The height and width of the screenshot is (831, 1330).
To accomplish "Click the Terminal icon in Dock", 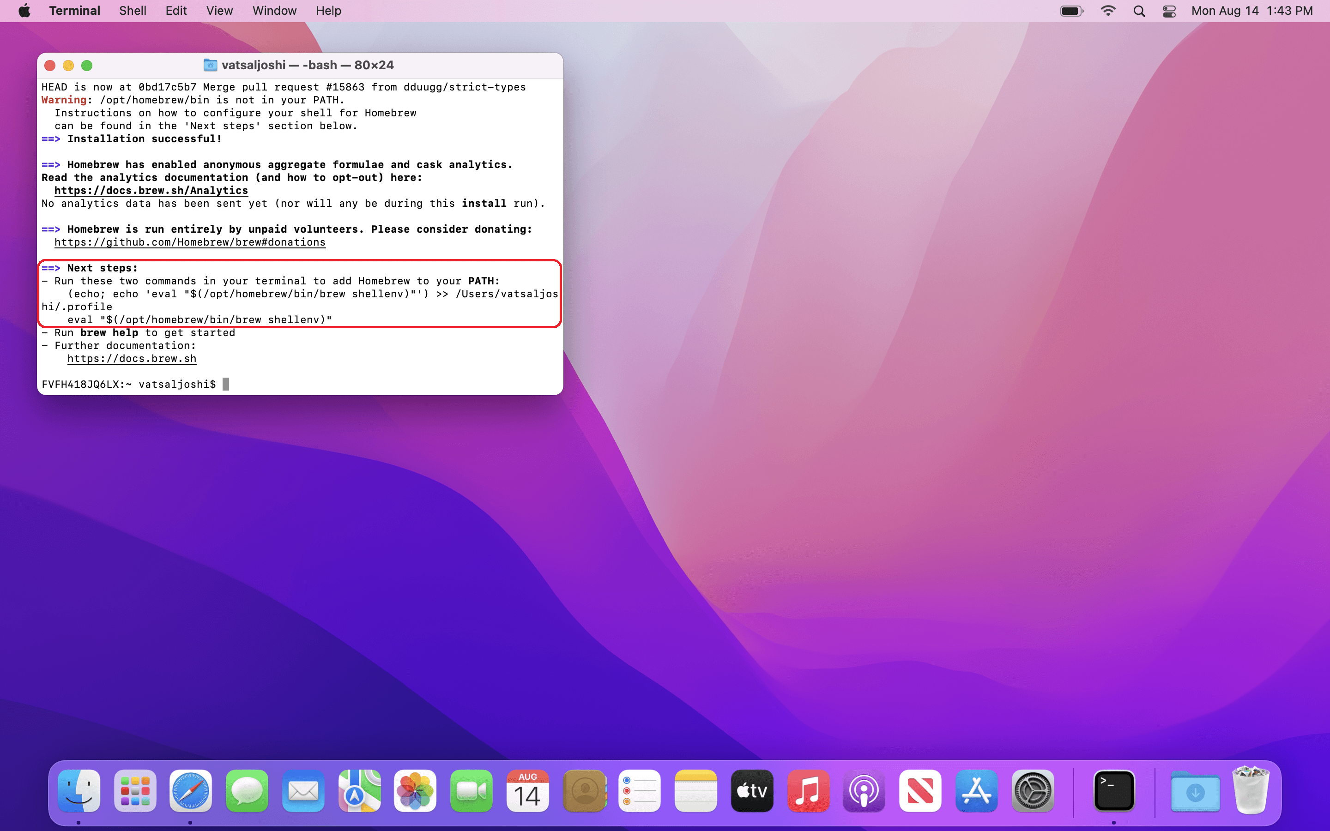I will [1113, 791].
